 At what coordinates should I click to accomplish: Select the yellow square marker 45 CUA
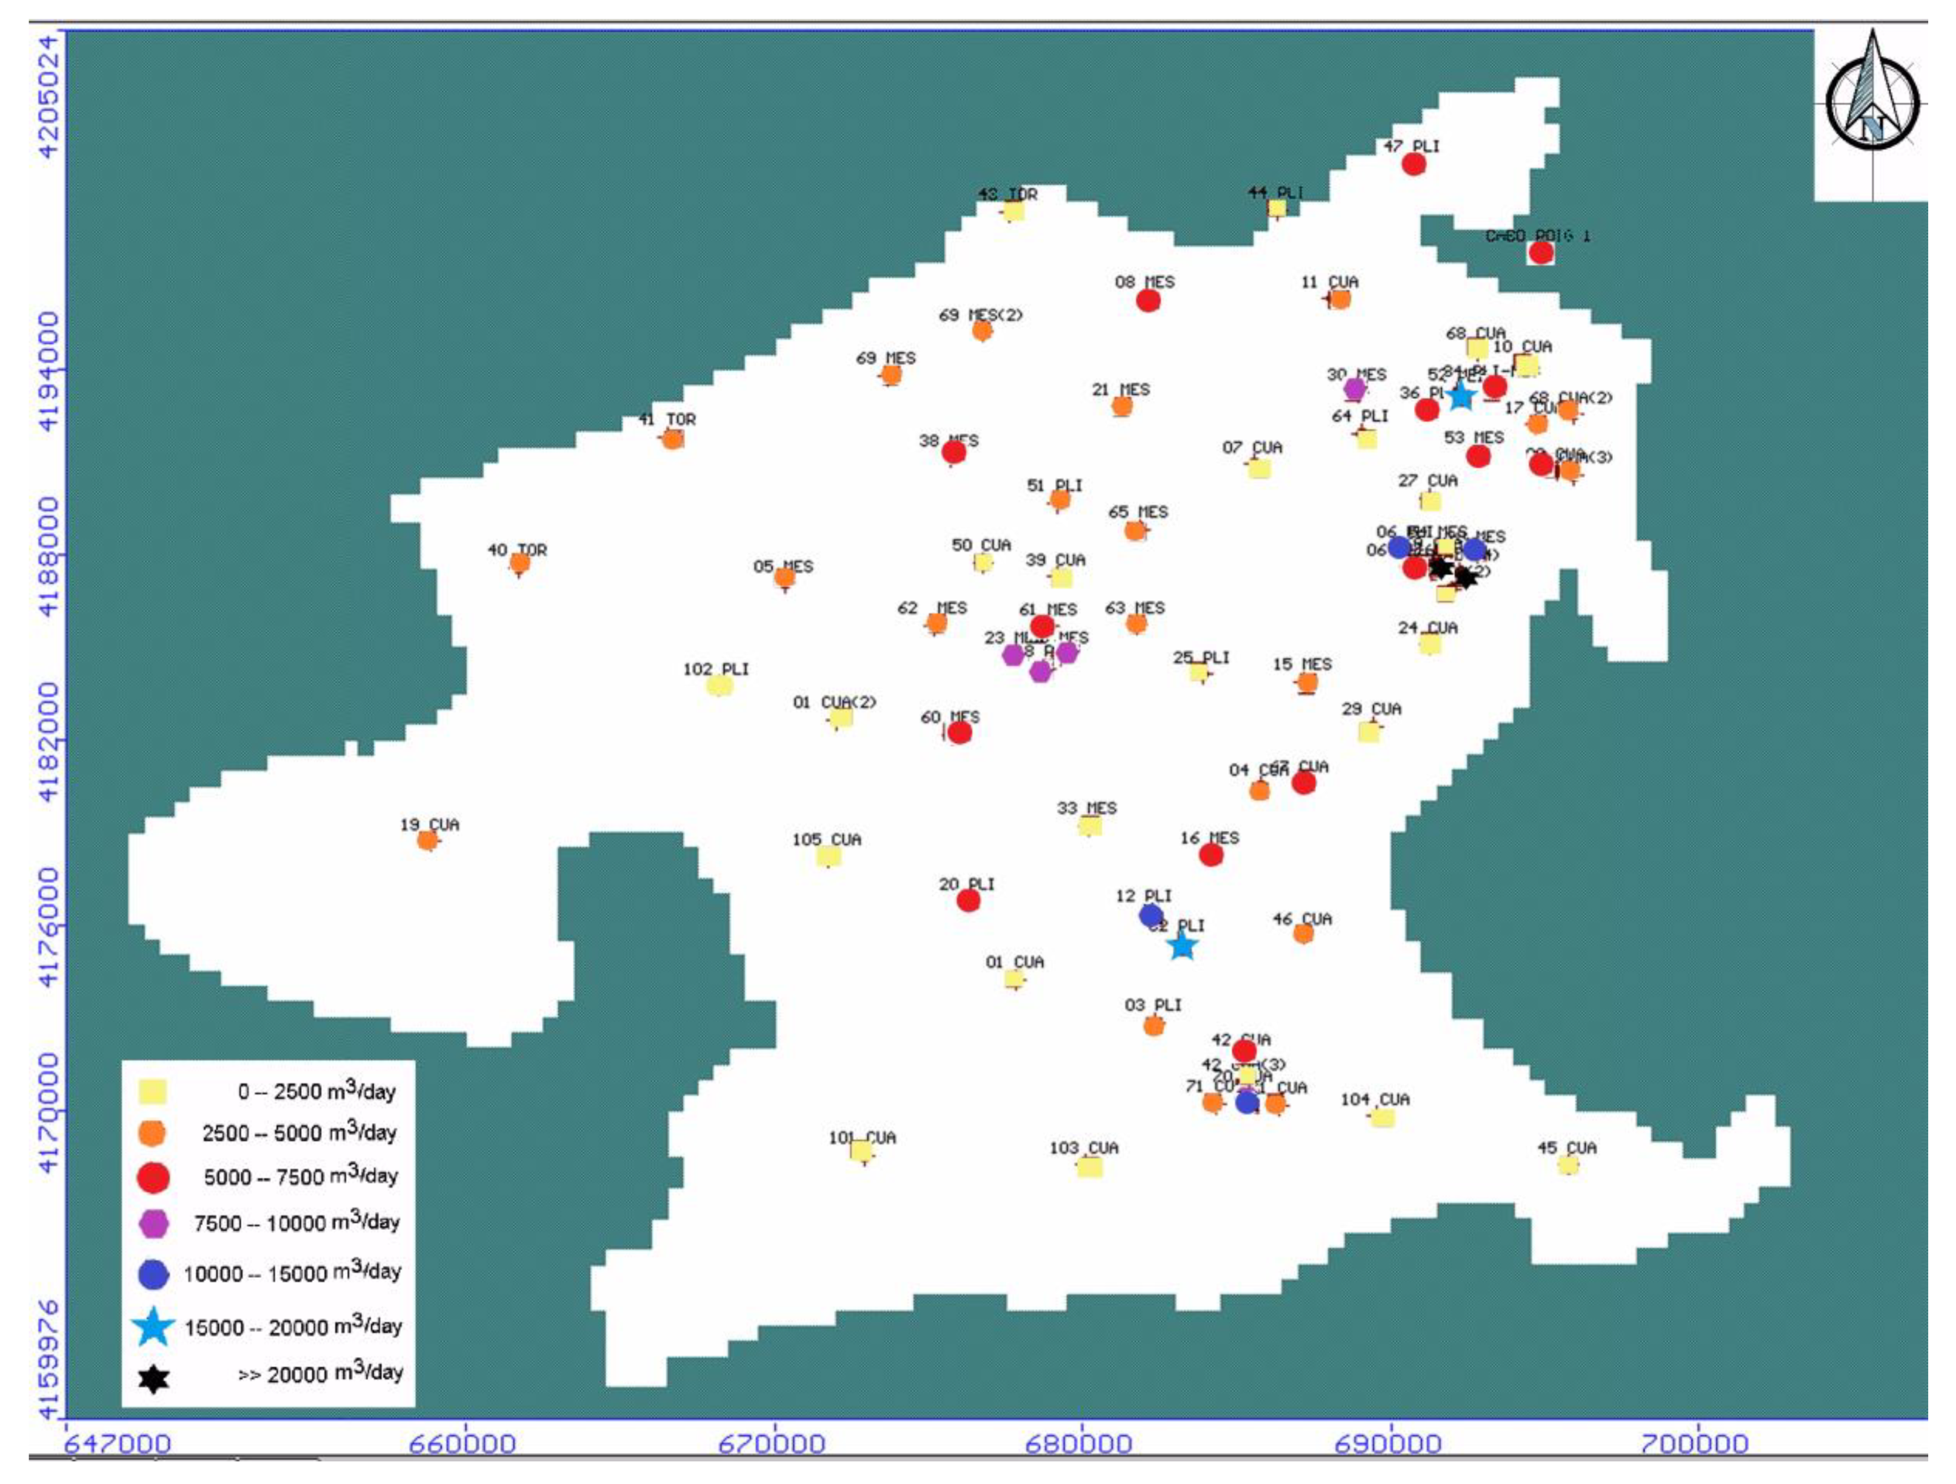coord(1568,1165)
